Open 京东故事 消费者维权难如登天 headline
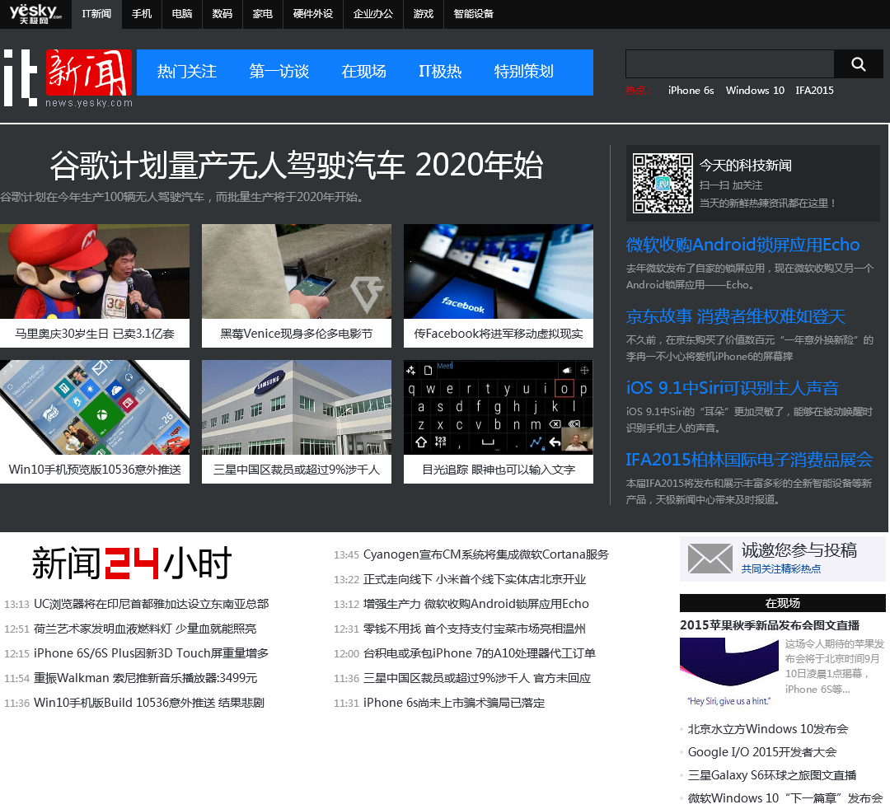The image size is (890, 809). point(736,316)
